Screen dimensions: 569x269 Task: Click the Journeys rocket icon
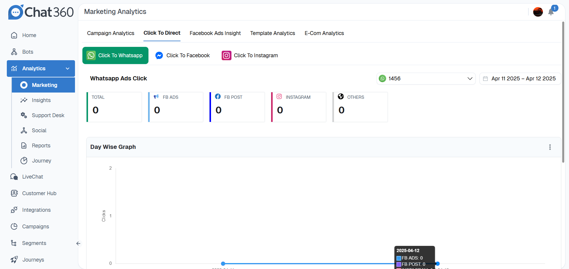[x=14, y=260]
